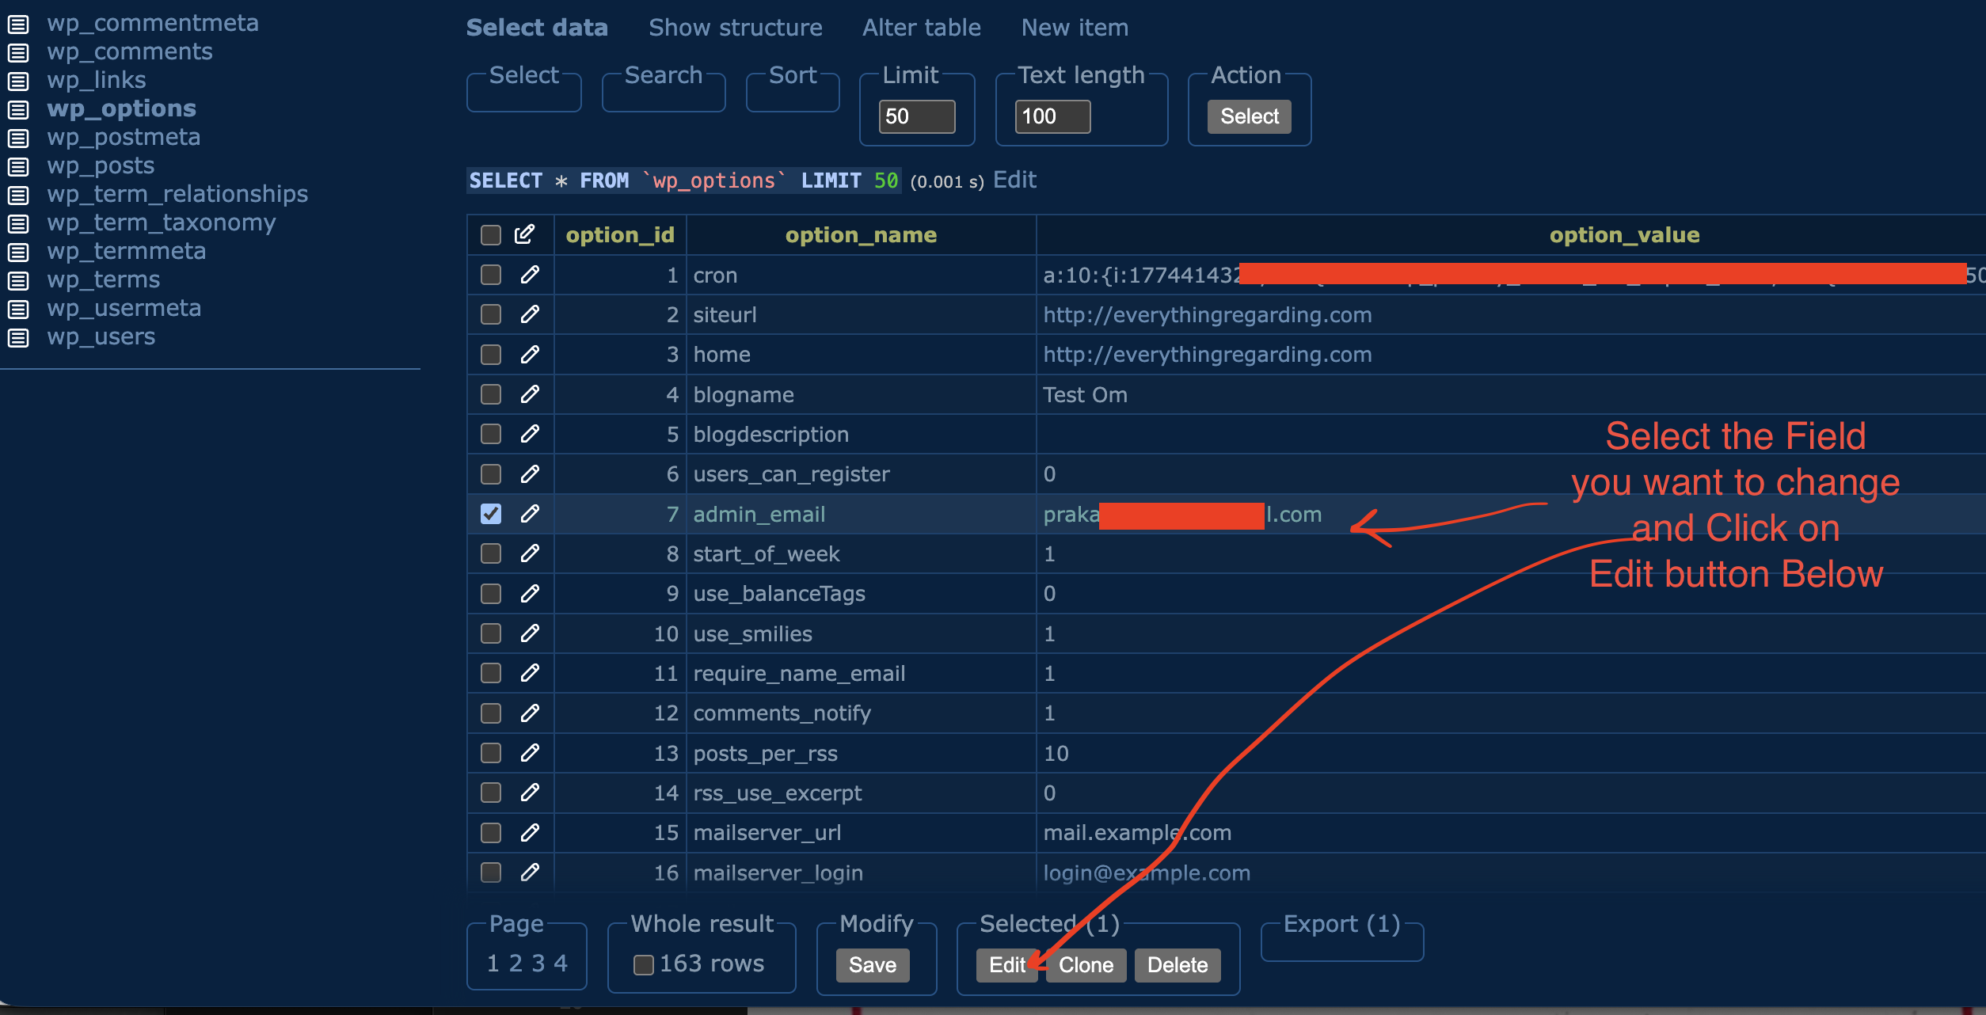Viewport: 1986px width, 1015px height.
Task: Click the table icon beside wp_users
Action: pyautogui.click(x=18, y=337)
